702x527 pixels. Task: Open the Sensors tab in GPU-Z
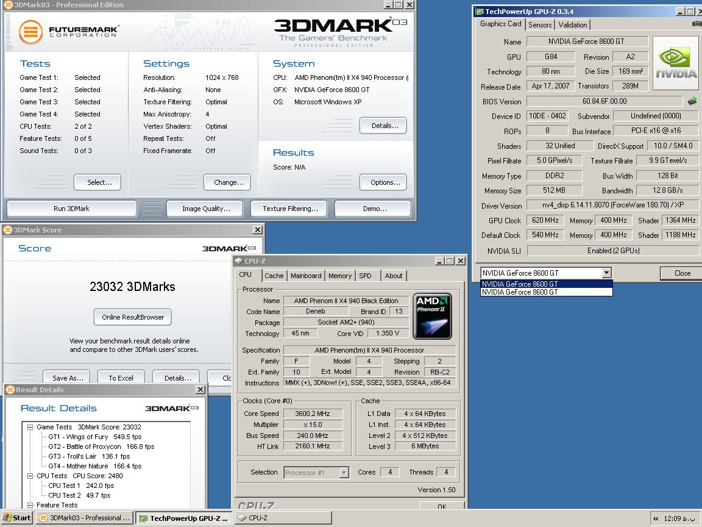(539, 25)
